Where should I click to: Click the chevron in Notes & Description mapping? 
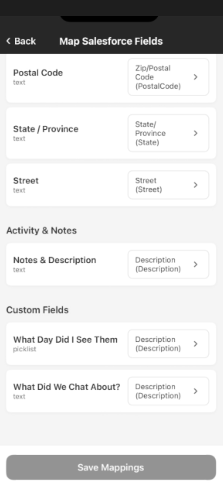coord(196,264)
